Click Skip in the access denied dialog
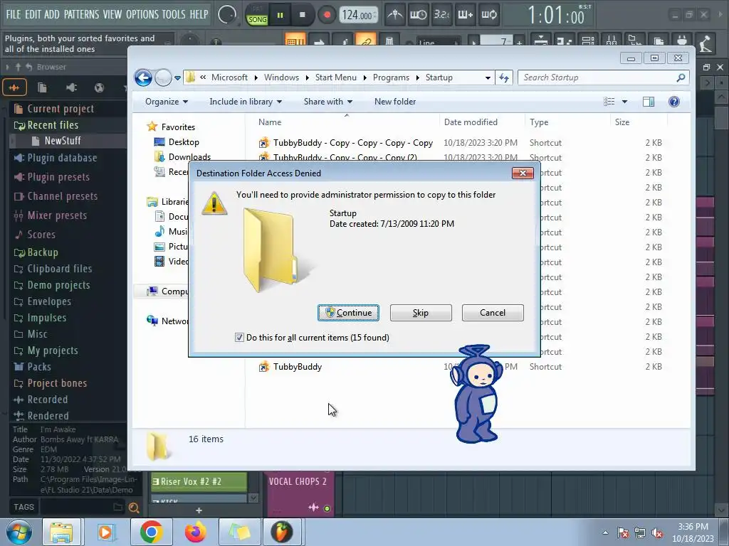This screenshot has height=546, width=729. click(421, 313)
